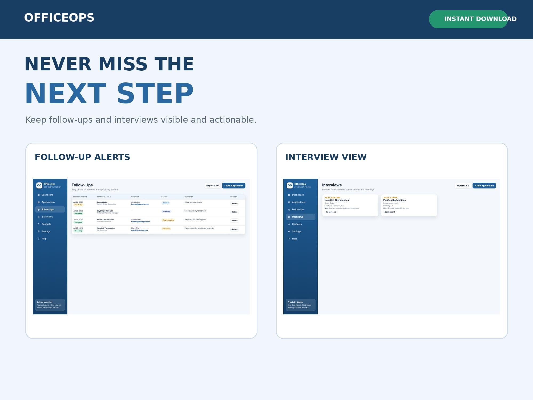This screenshot has height=400, width=533.
Task: Click Contacts person icon in Follow-Up Alerts sidebar
Action: coord(39,224)
